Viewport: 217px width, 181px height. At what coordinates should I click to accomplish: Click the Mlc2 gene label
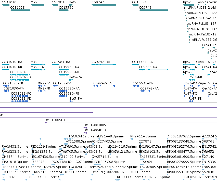tap(34, 2)
